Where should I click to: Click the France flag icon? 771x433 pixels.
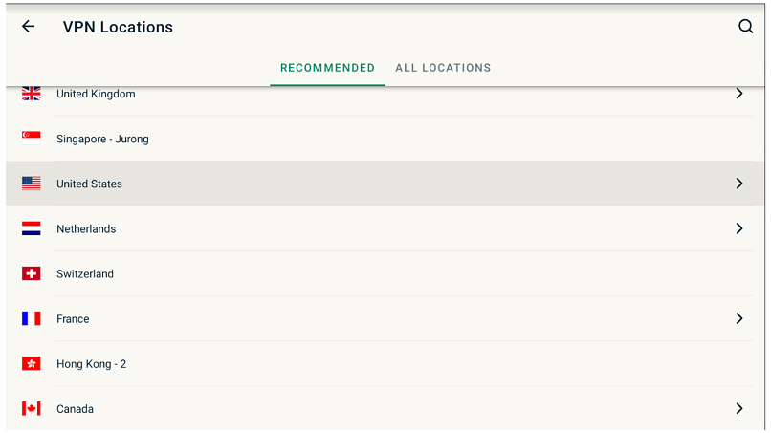click(31, 318)
